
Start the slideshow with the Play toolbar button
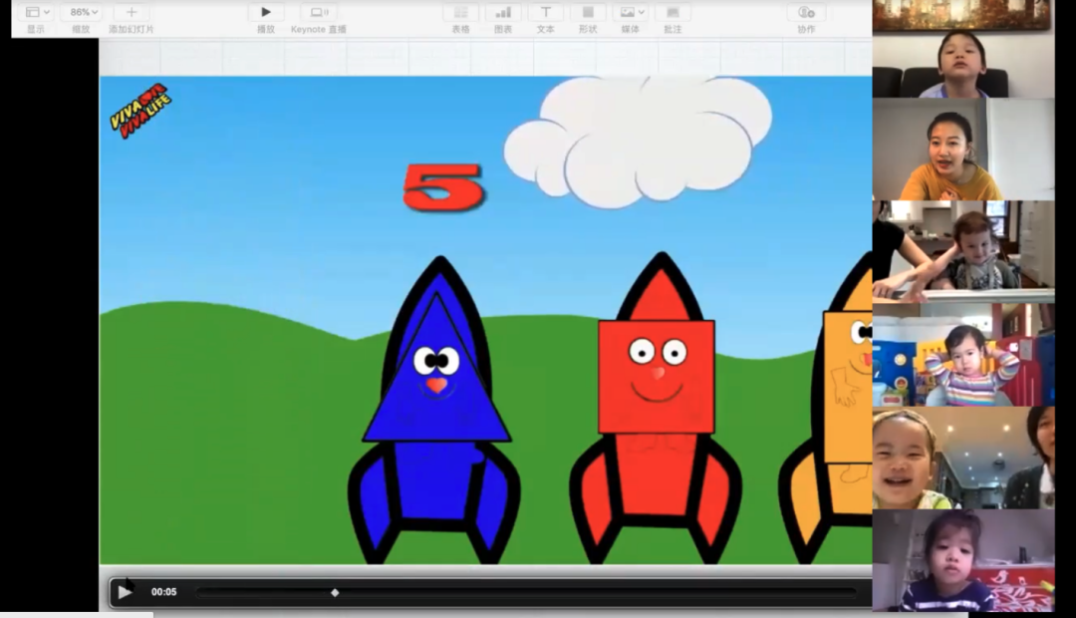point(266,12)
